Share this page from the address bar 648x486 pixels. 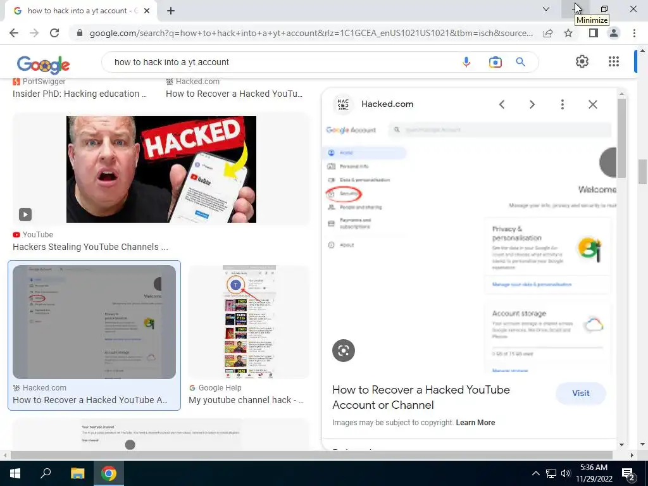(x=548, y=33)
